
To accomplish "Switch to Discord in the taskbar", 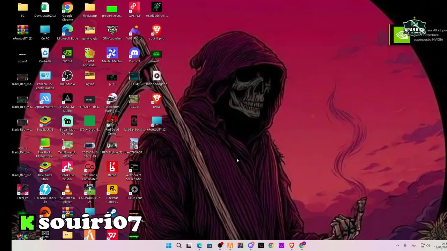I will tap(251, 245).
